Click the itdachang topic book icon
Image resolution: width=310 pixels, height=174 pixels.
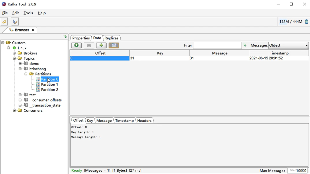click(x=26, y=69)
